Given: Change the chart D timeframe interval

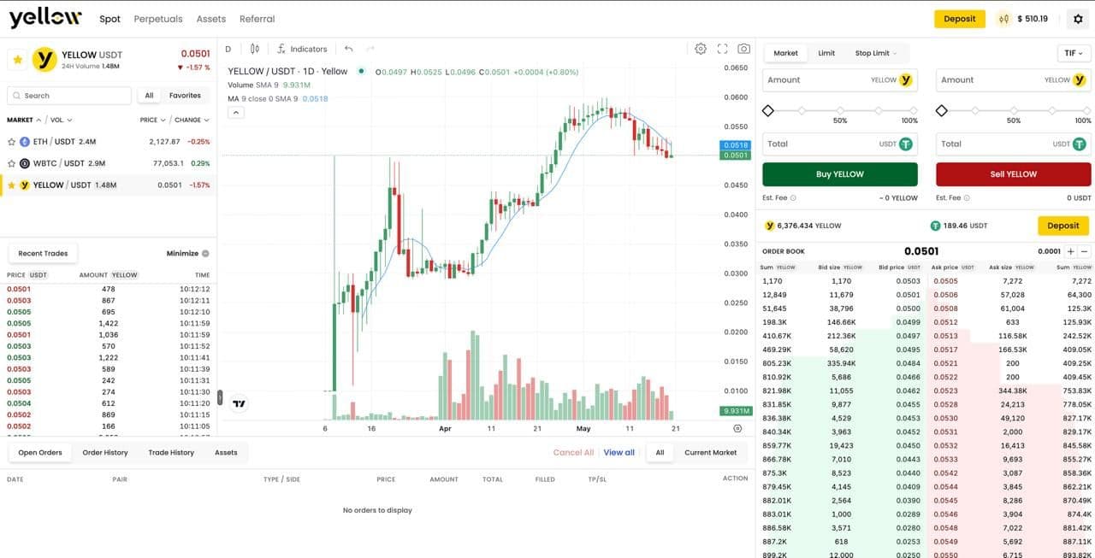Looking at the screenshot, I should point(228,49).
